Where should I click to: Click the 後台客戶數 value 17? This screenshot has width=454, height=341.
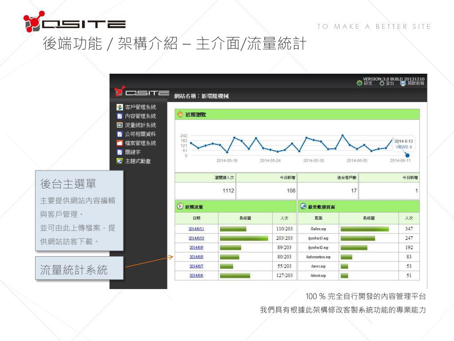354,190
